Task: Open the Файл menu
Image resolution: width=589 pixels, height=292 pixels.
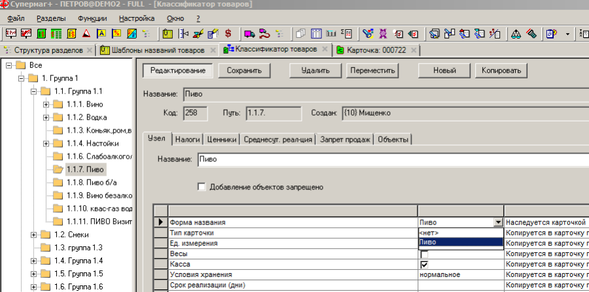Action: [x=16, y=18]
